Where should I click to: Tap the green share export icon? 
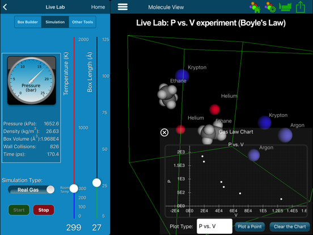point(301,7)
